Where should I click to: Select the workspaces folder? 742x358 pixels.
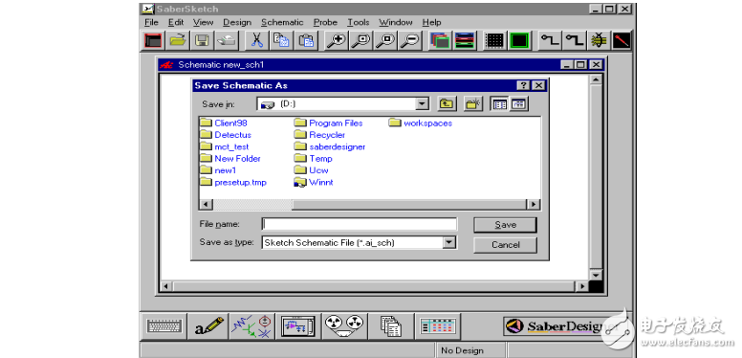coord(421,123)
